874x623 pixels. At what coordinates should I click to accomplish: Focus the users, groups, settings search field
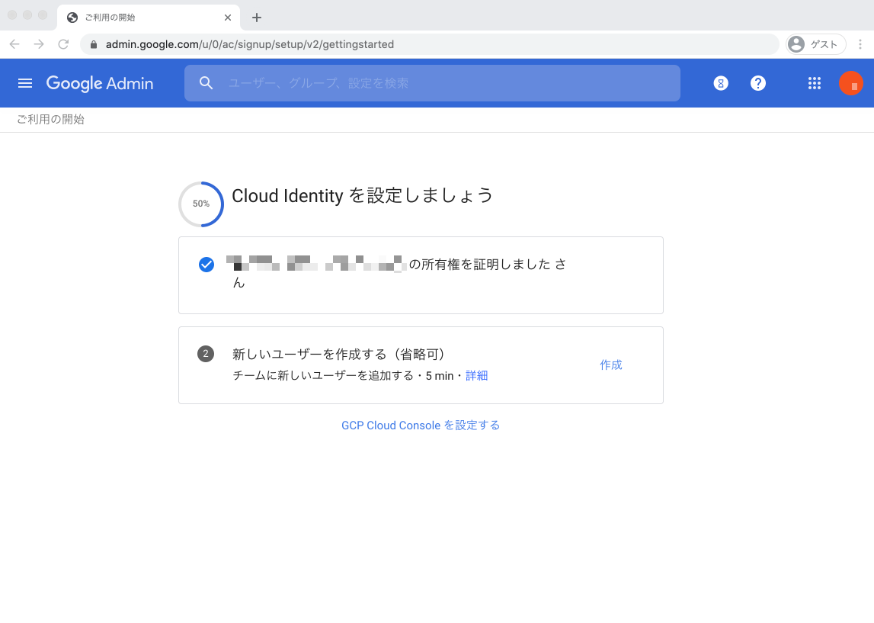(x=432, y=83)
